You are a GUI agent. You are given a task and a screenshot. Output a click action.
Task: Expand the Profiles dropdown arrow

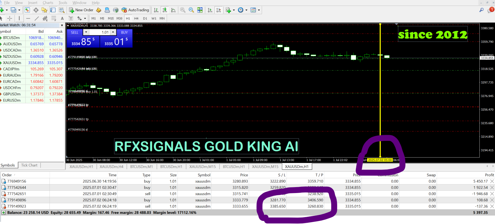click(19, 10)
